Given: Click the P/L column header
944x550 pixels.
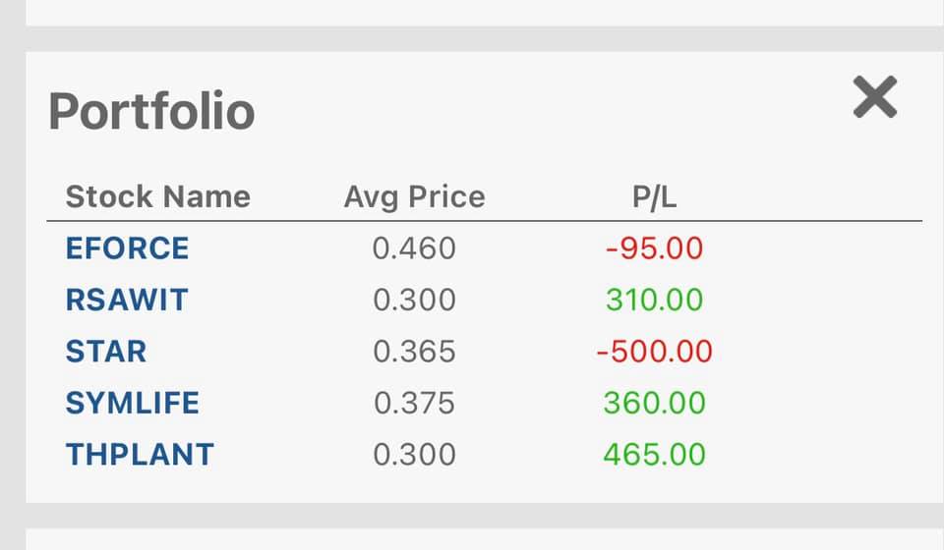Looking at the screenshot, I should pos(655,196).
